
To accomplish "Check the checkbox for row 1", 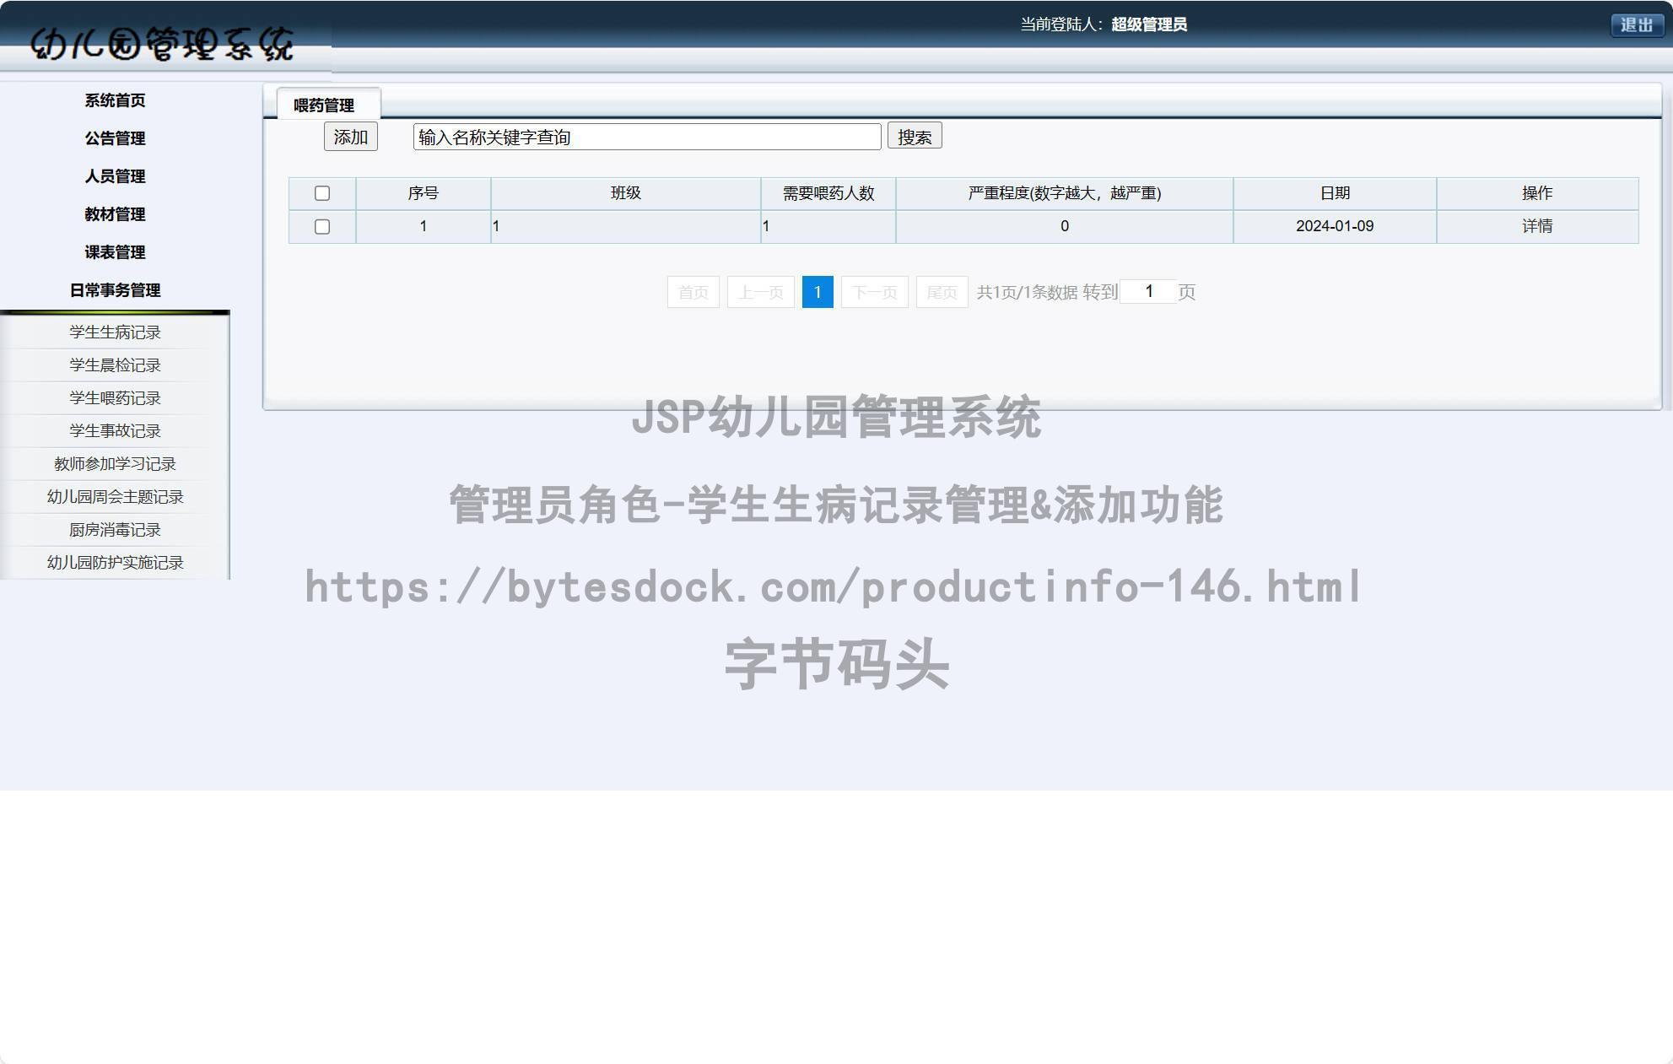I will click(x=322, y=226).
